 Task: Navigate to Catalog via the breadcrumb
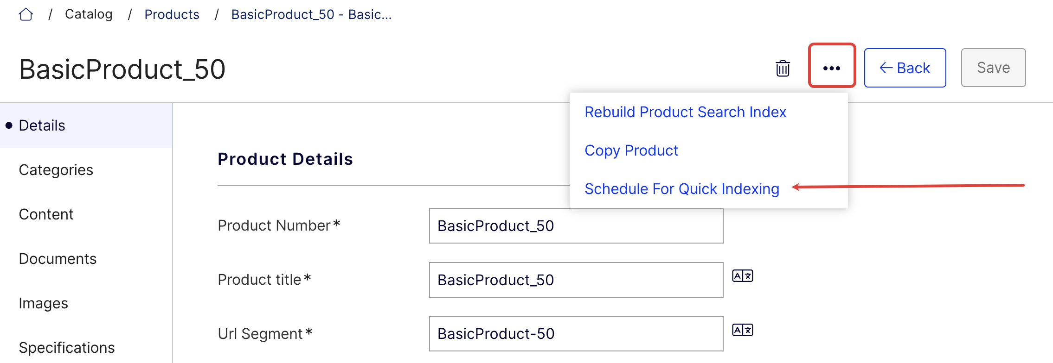click(x=89, y=14)
